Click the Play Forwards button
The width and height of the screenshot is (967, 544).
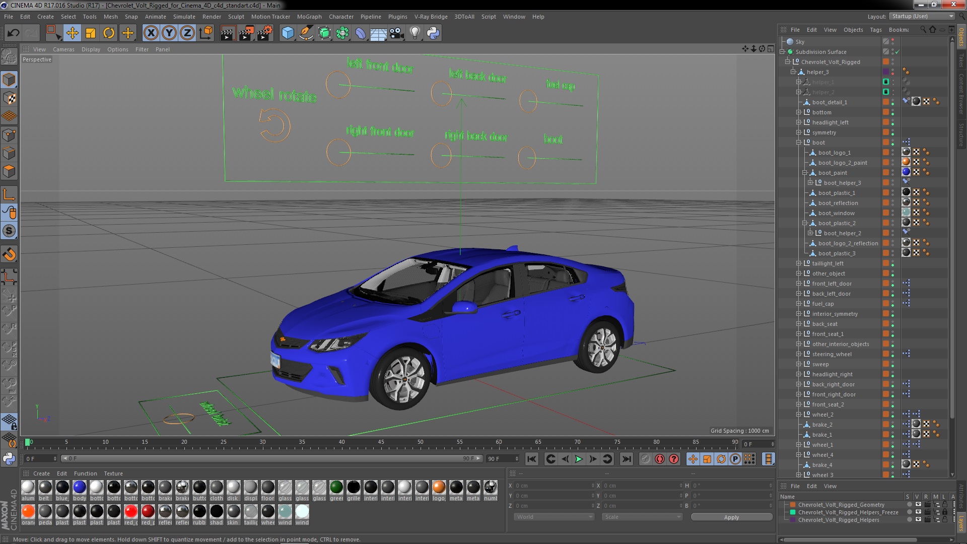579,459
